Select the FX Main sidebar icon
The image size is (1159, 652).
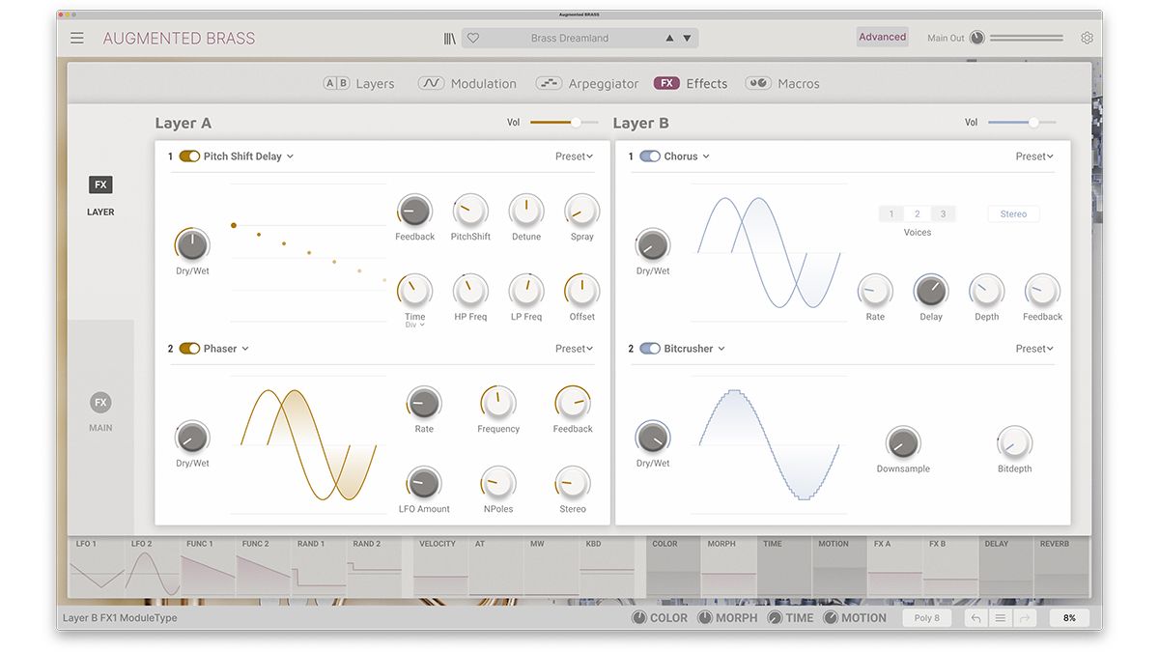coord(100,403)
